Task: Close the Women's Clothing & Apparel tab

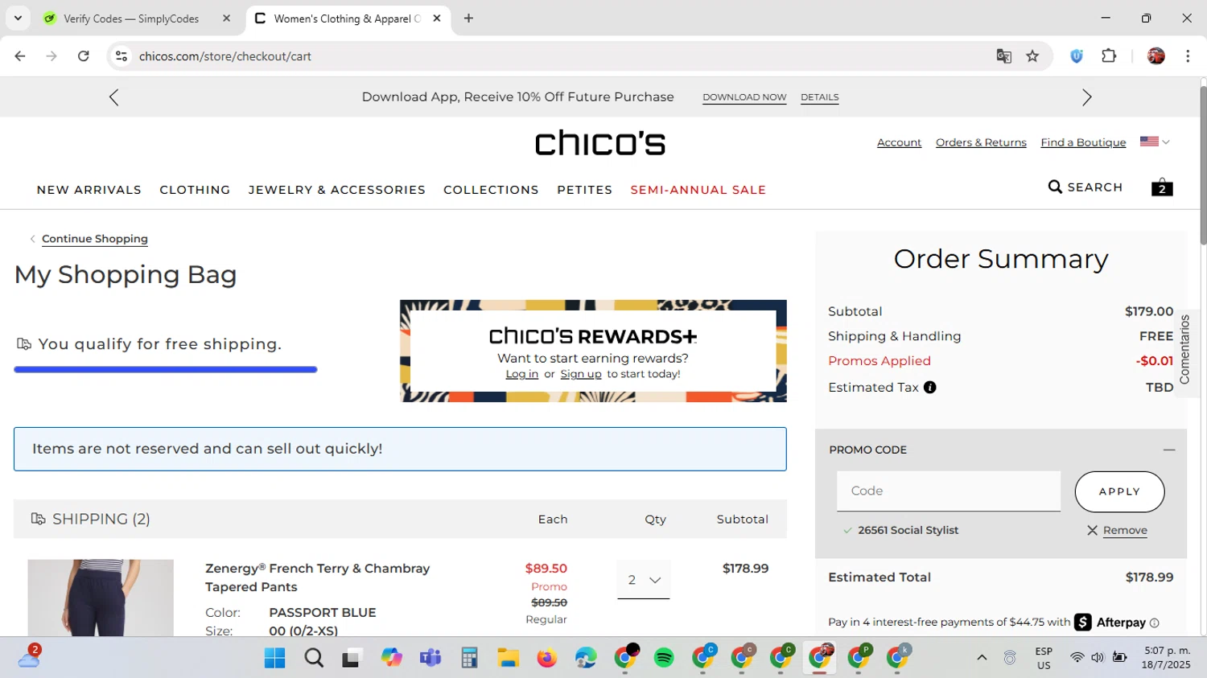Action: tap(437, 18)
